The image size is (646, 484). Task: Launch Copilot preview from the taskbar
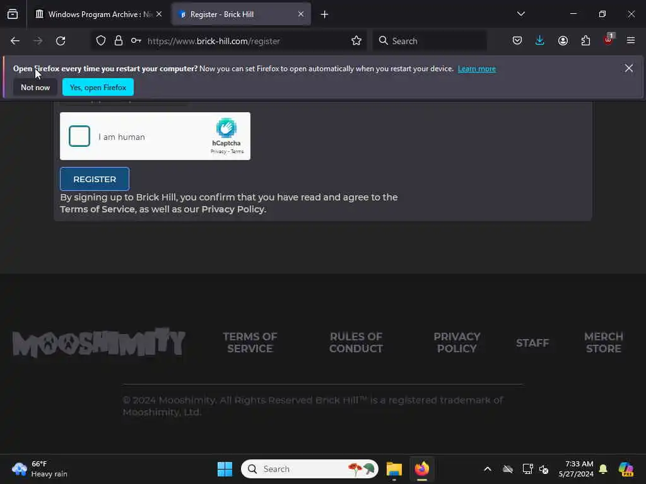626,469
